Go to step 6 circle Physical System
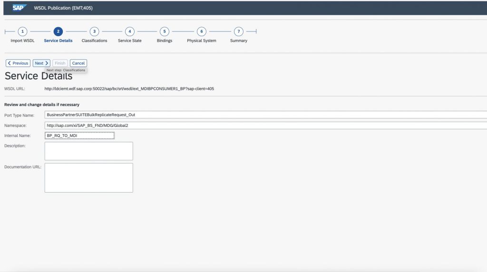This screenshot has width=487, height=272. click(202, 31)
